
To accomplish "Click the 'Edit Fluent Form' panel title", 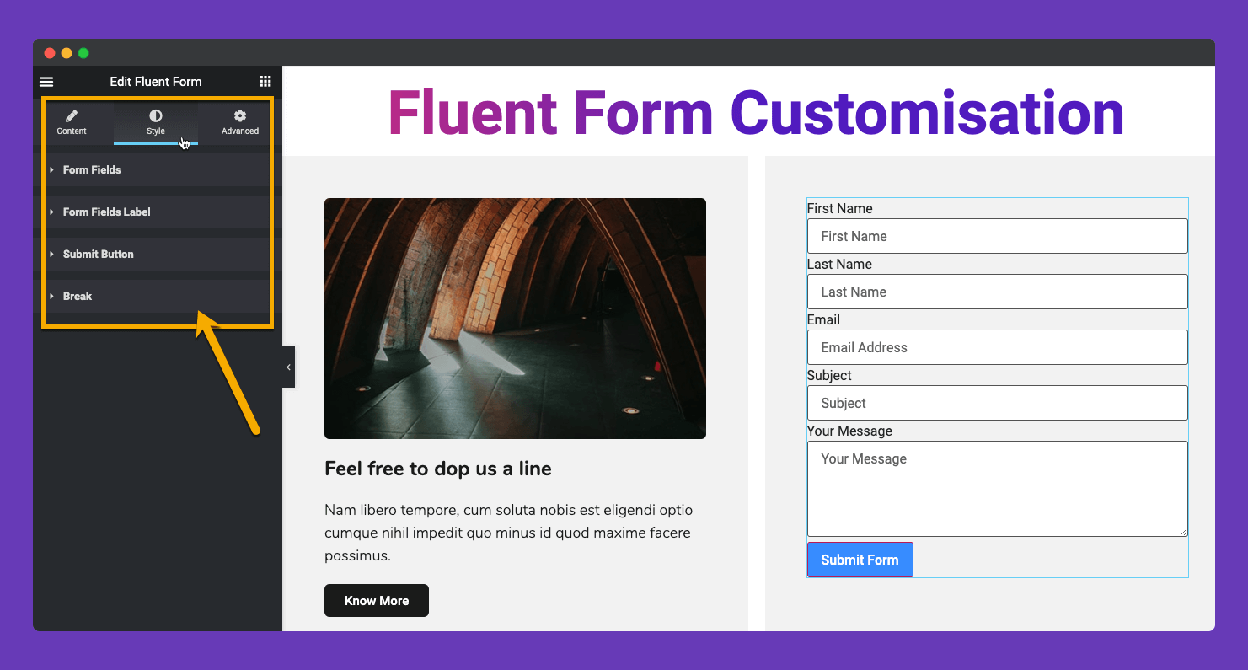I will pos(156,82).
